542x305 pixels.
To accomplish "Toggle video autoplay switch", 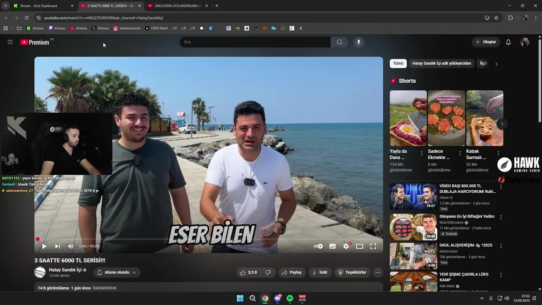I will point(318,246).
